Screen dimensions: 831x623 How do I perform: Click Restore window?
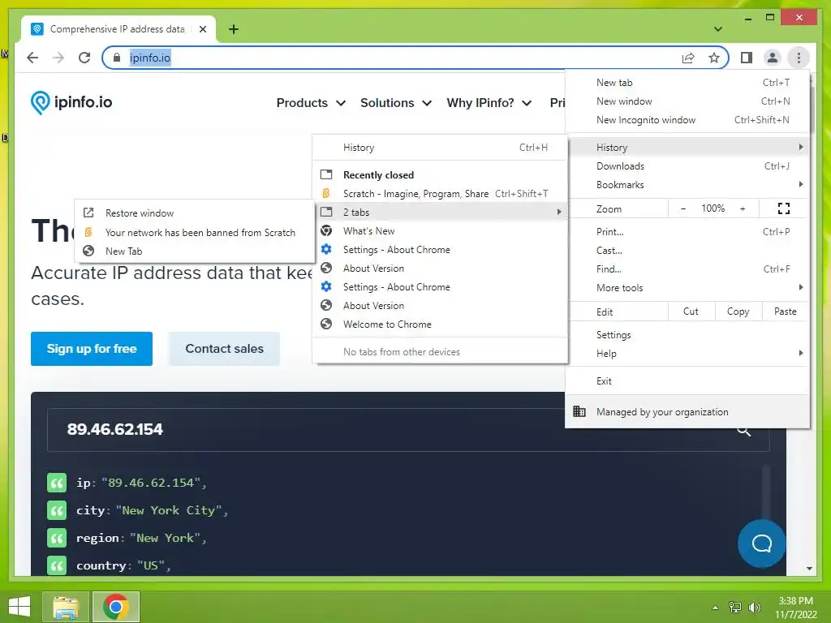pyautogui.click(x=195, y=213)
